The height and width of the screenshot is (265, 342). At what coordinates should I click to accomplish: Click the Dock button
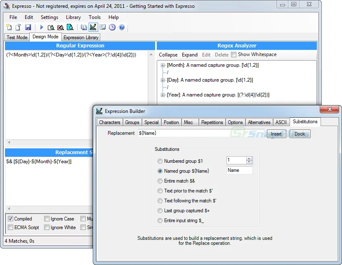(300, 134)
